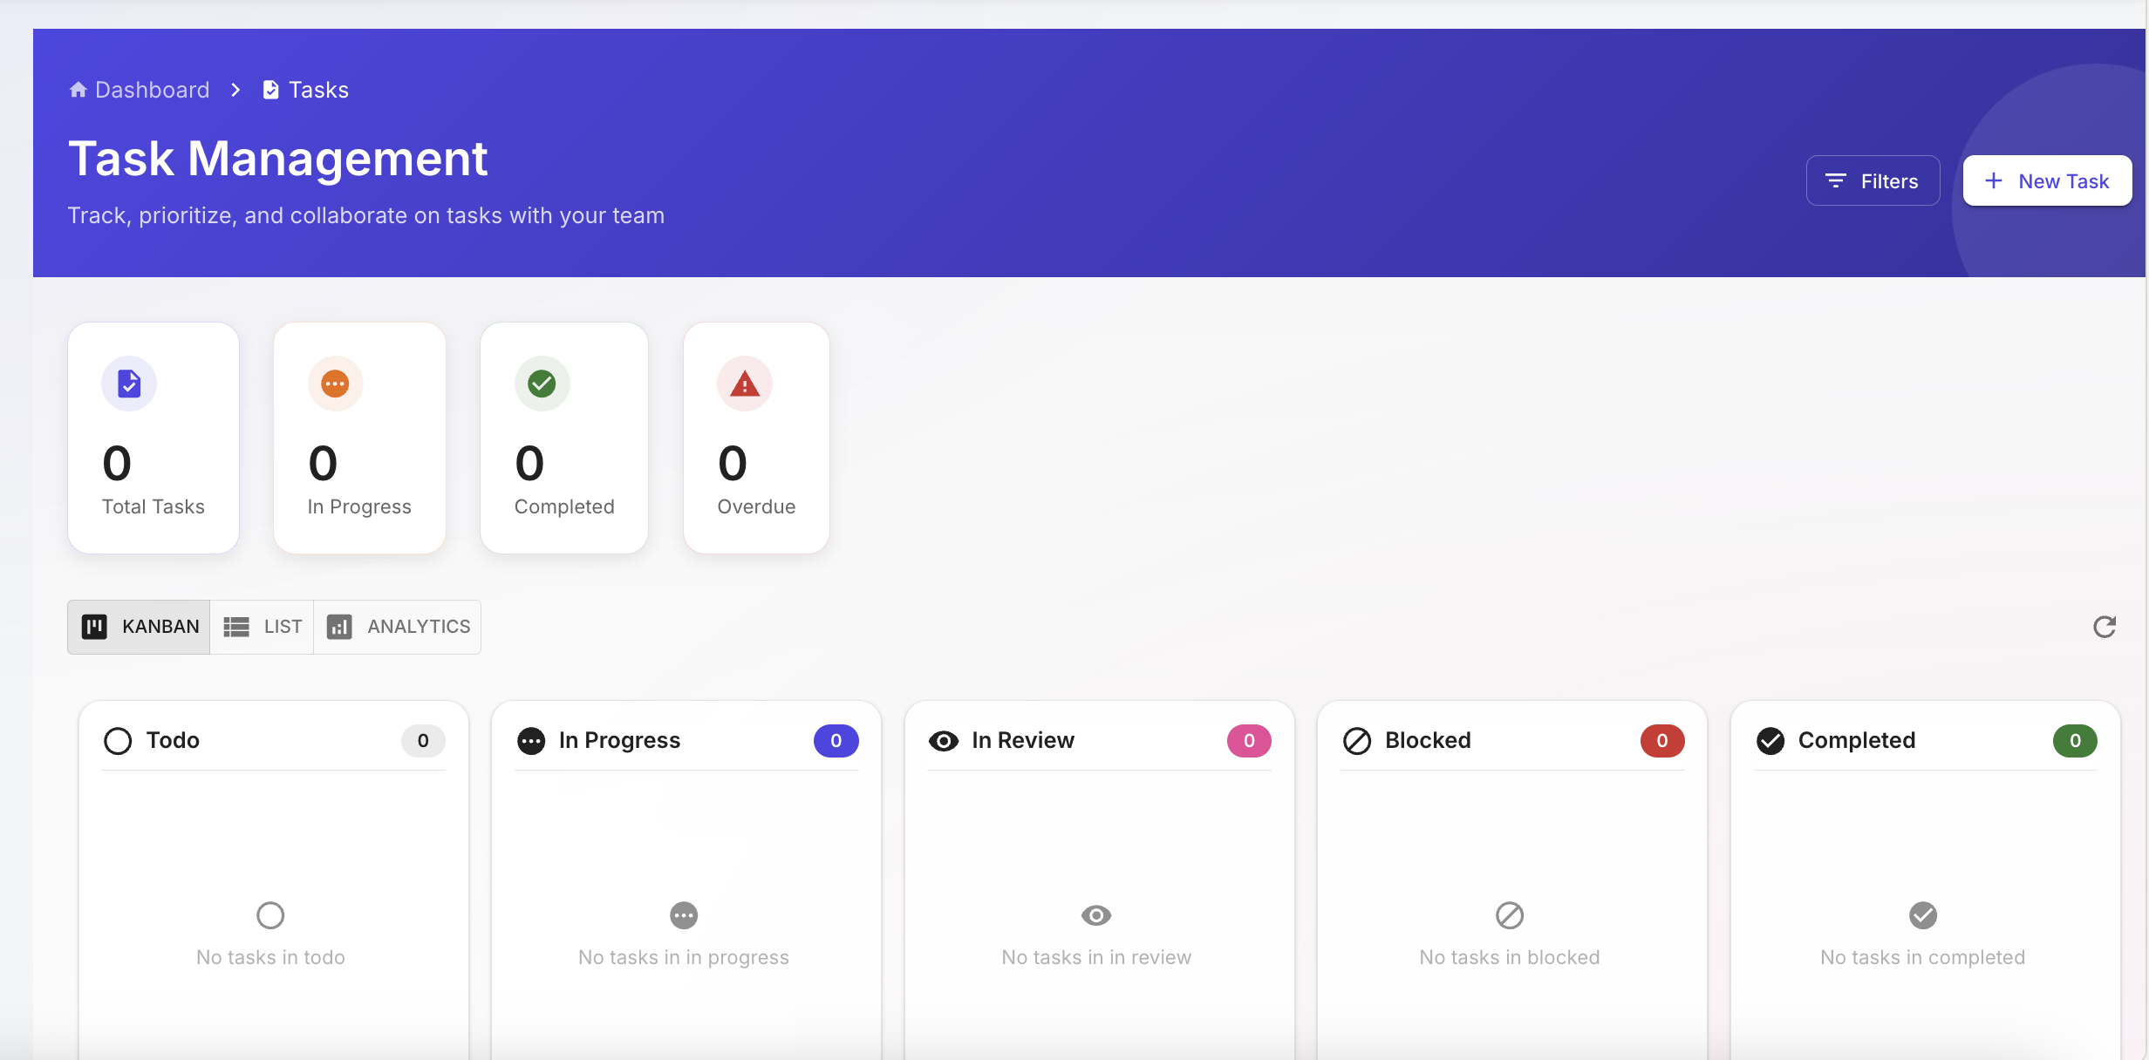Click the subtitle about tracking tasks with team
This screenshot has height=1060, width=2149.
tap(366, 215)
